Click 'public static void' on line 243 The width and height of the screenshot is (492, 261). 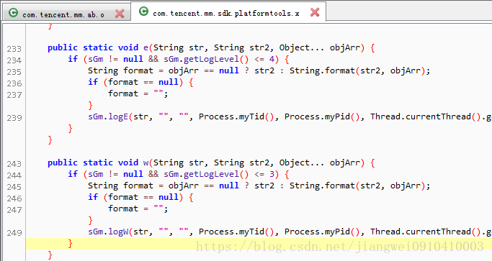93,163
